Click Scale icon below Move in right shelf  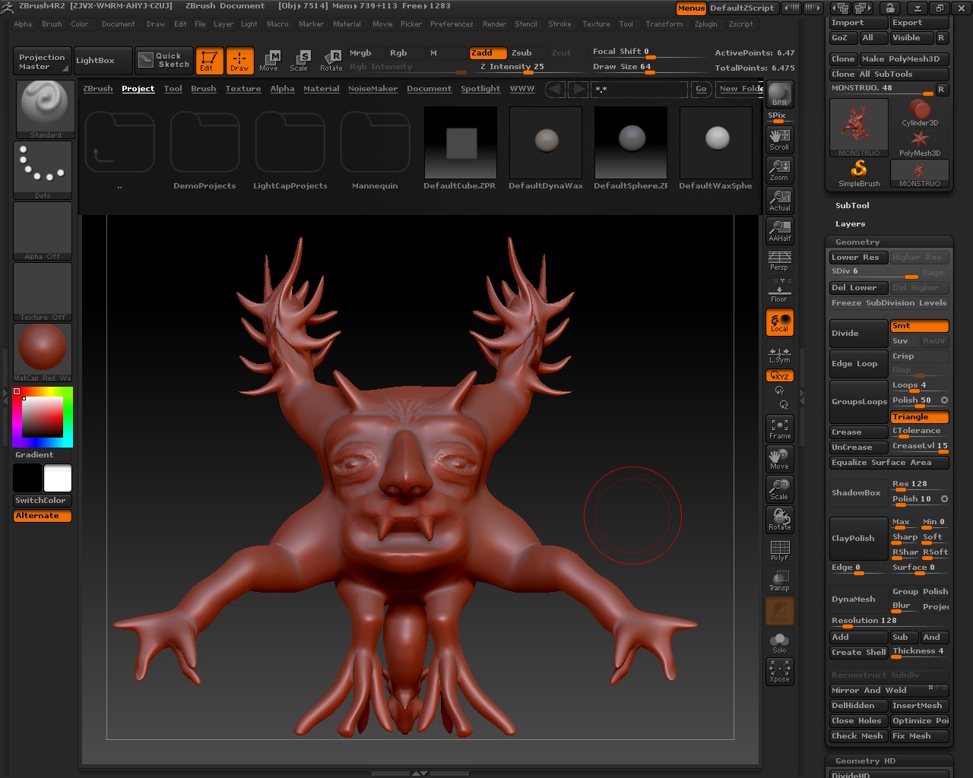779,489
